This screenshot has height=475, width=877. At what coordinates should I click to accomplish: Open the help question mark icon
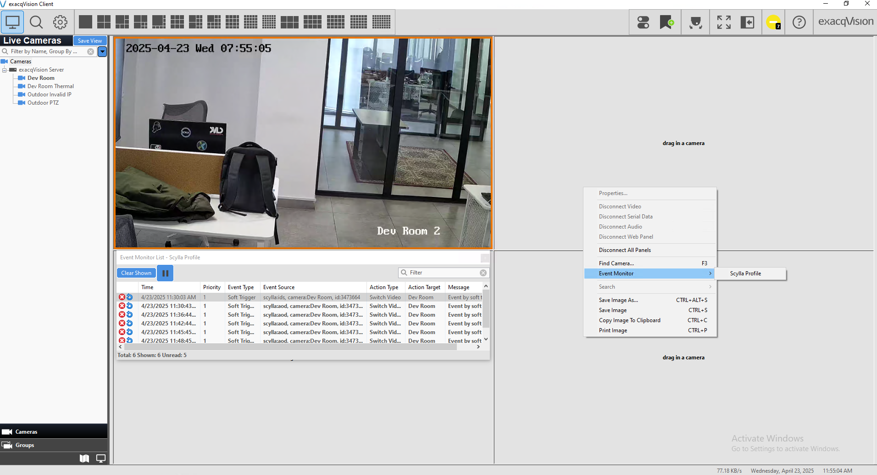799,22
